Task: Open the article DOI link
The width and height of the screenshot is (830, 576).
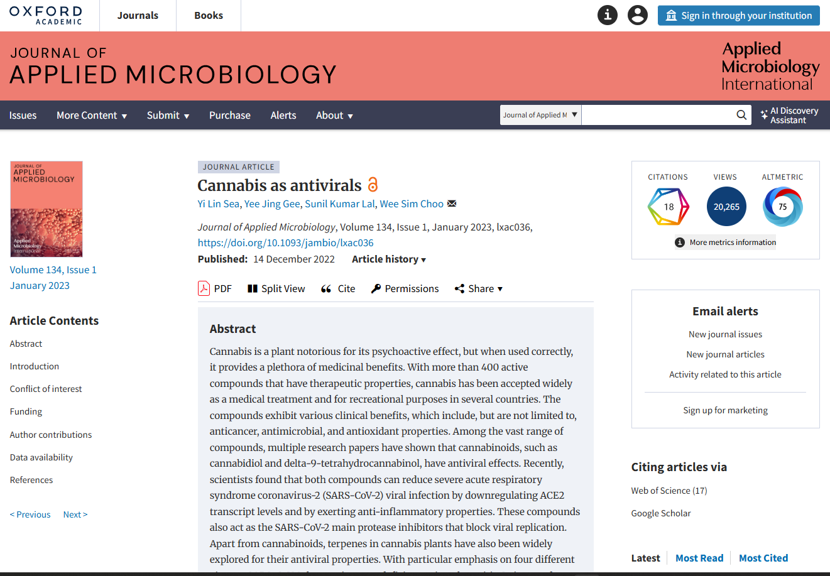Action: click(x=285, y=243)
